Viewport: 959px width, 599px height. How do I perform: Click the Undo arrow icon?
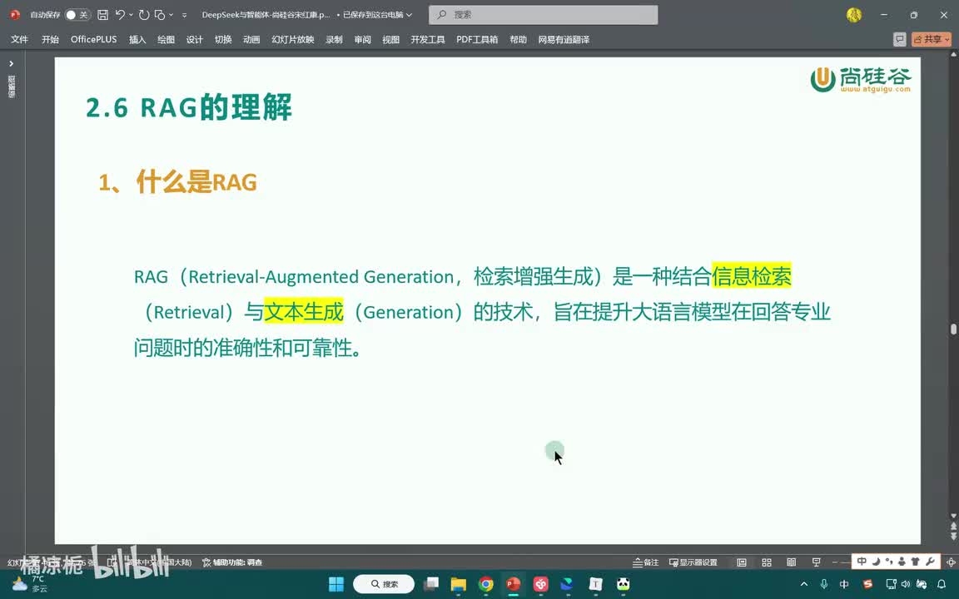pos(120,15)
